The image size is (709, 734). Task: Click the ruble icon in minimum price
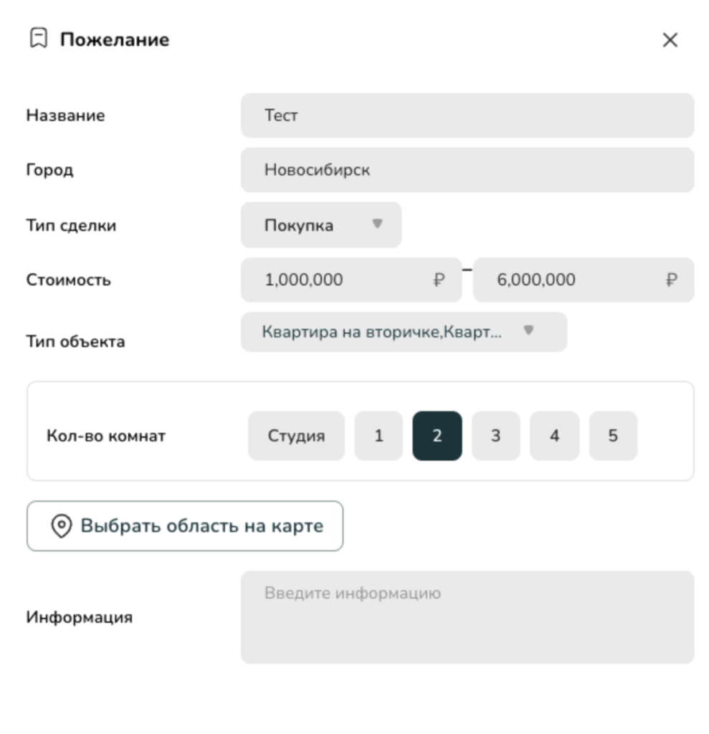(x=439, y=280)
